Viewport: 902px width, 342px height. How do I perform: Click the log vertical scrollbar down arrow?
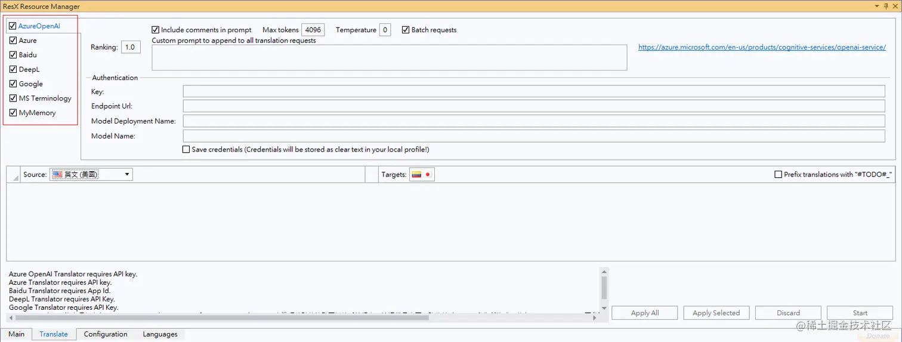tap(604, 309)
